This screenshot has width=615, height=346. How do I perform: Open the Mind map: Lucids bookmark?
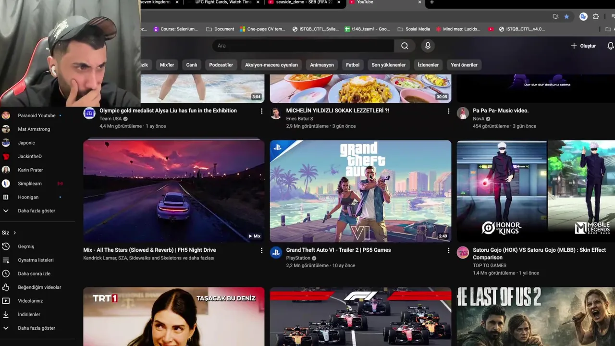(457, 29)
